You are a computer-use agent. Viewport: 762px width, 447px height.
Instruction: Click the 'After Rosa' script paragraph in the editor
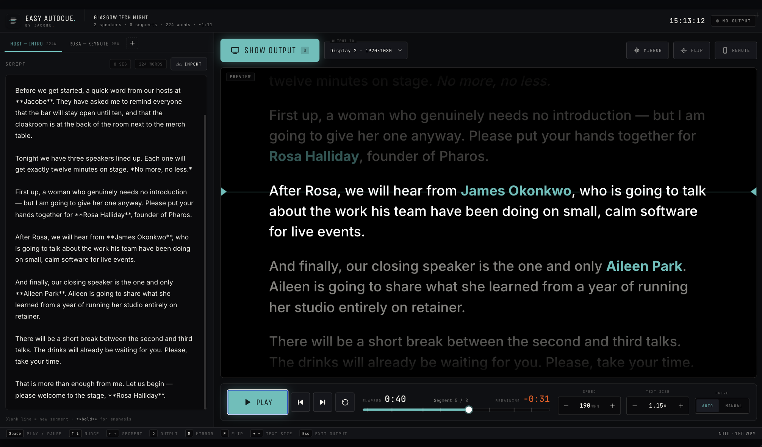tap(103, 248)
